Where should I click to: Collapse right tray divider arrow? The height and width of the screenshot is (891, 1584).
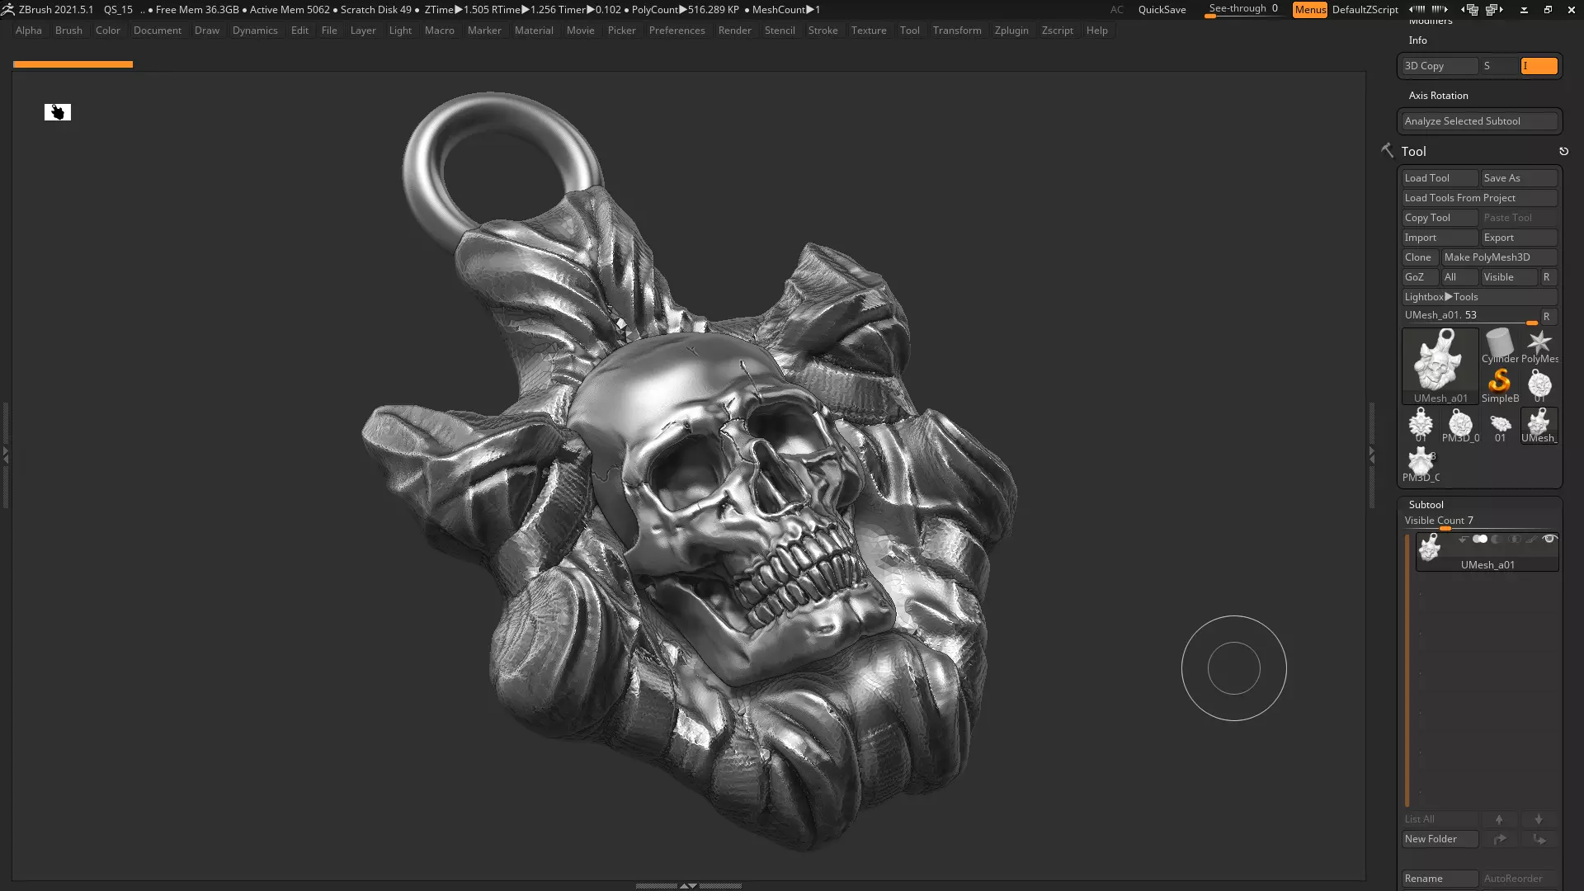coord(1372,455)
